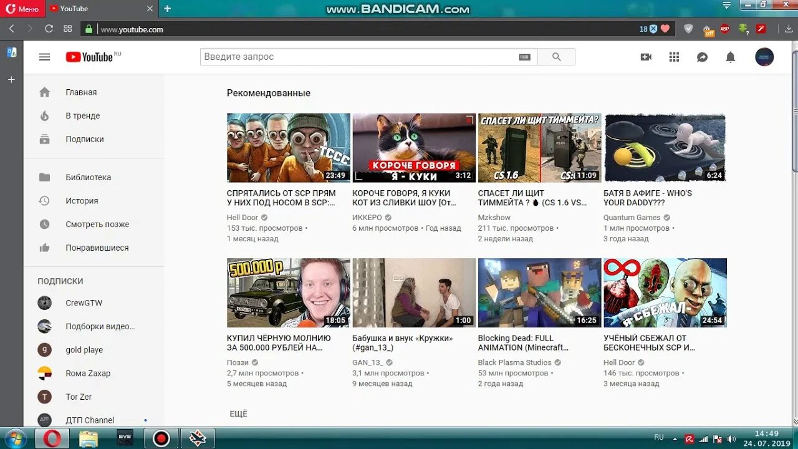798x449 pixels.
Task: Click the liked videos thumbs-up icon
Action: [44, 248]
